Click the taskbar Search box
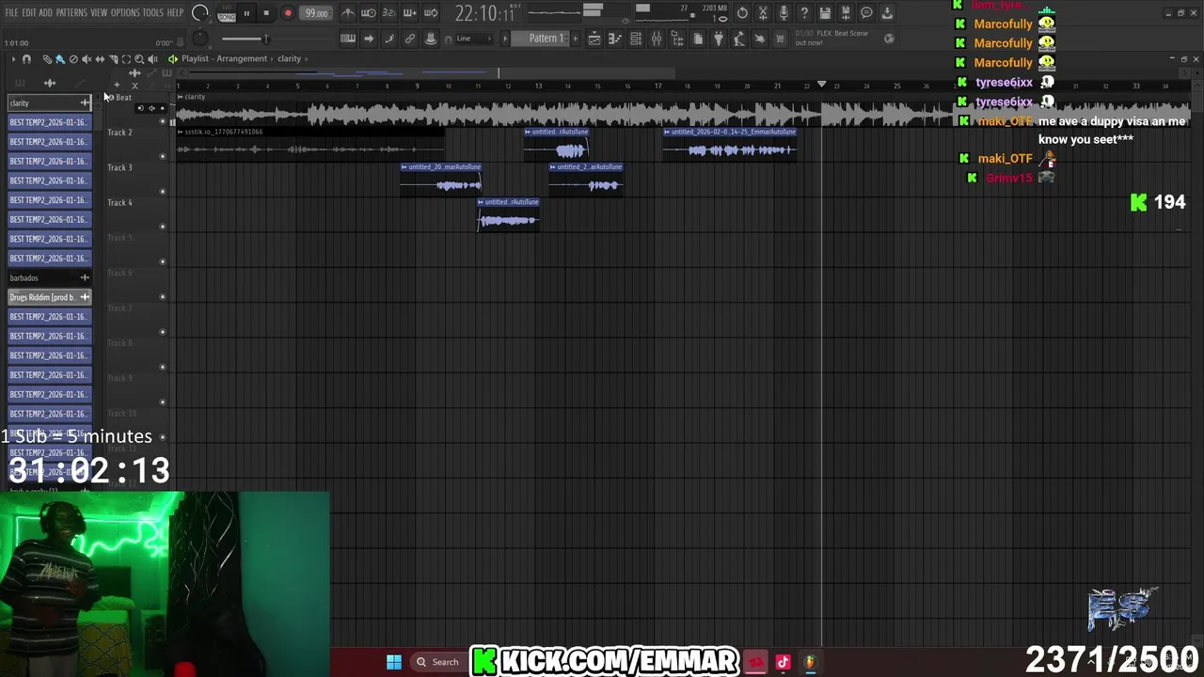This screenshot has height=677, width=1204. point(439,662)
